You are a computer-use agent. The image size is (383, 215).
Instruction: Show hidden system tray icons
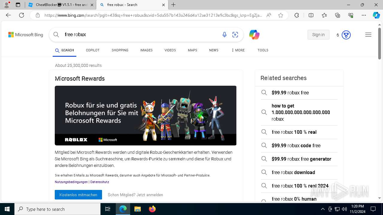pos(323,209)
